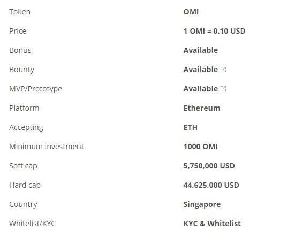Viewport: 295px width, 238px height.
Task: Click the Hard cap label
Action: tap(25, 185)
